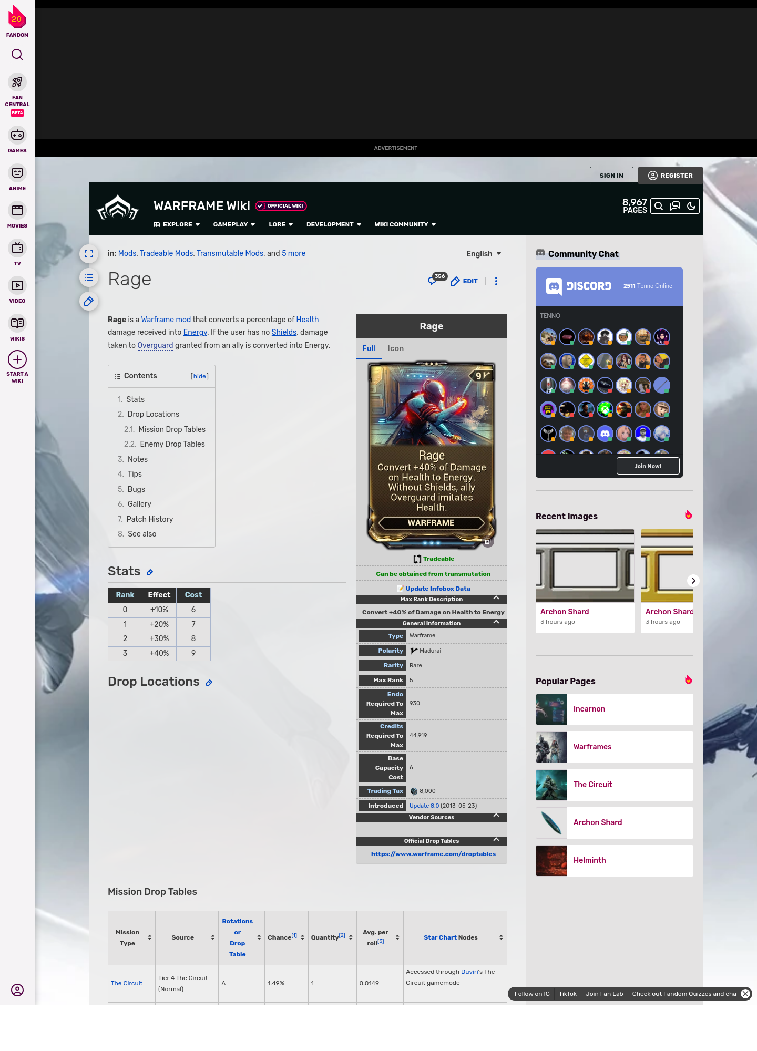The height and width of the screenshot is (1051, 757).
Task: Click the Edit page button
Action: (x=464, y=281)
